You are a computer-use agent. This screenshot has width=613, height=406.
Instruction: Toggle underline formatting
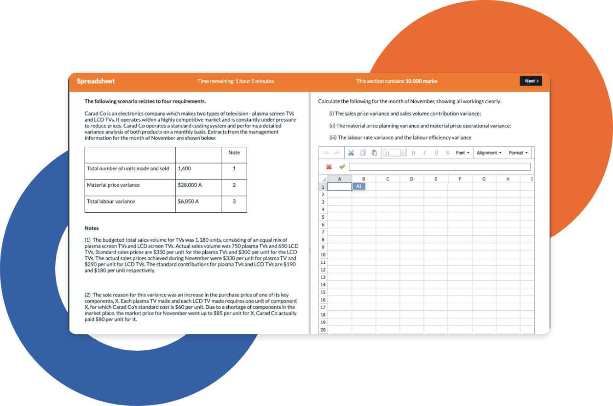point(436,153)
